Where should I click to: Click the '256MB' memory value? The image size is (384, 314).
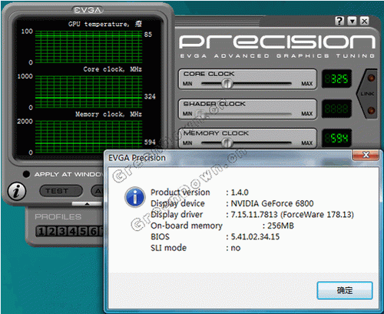[x=280, y=225]
